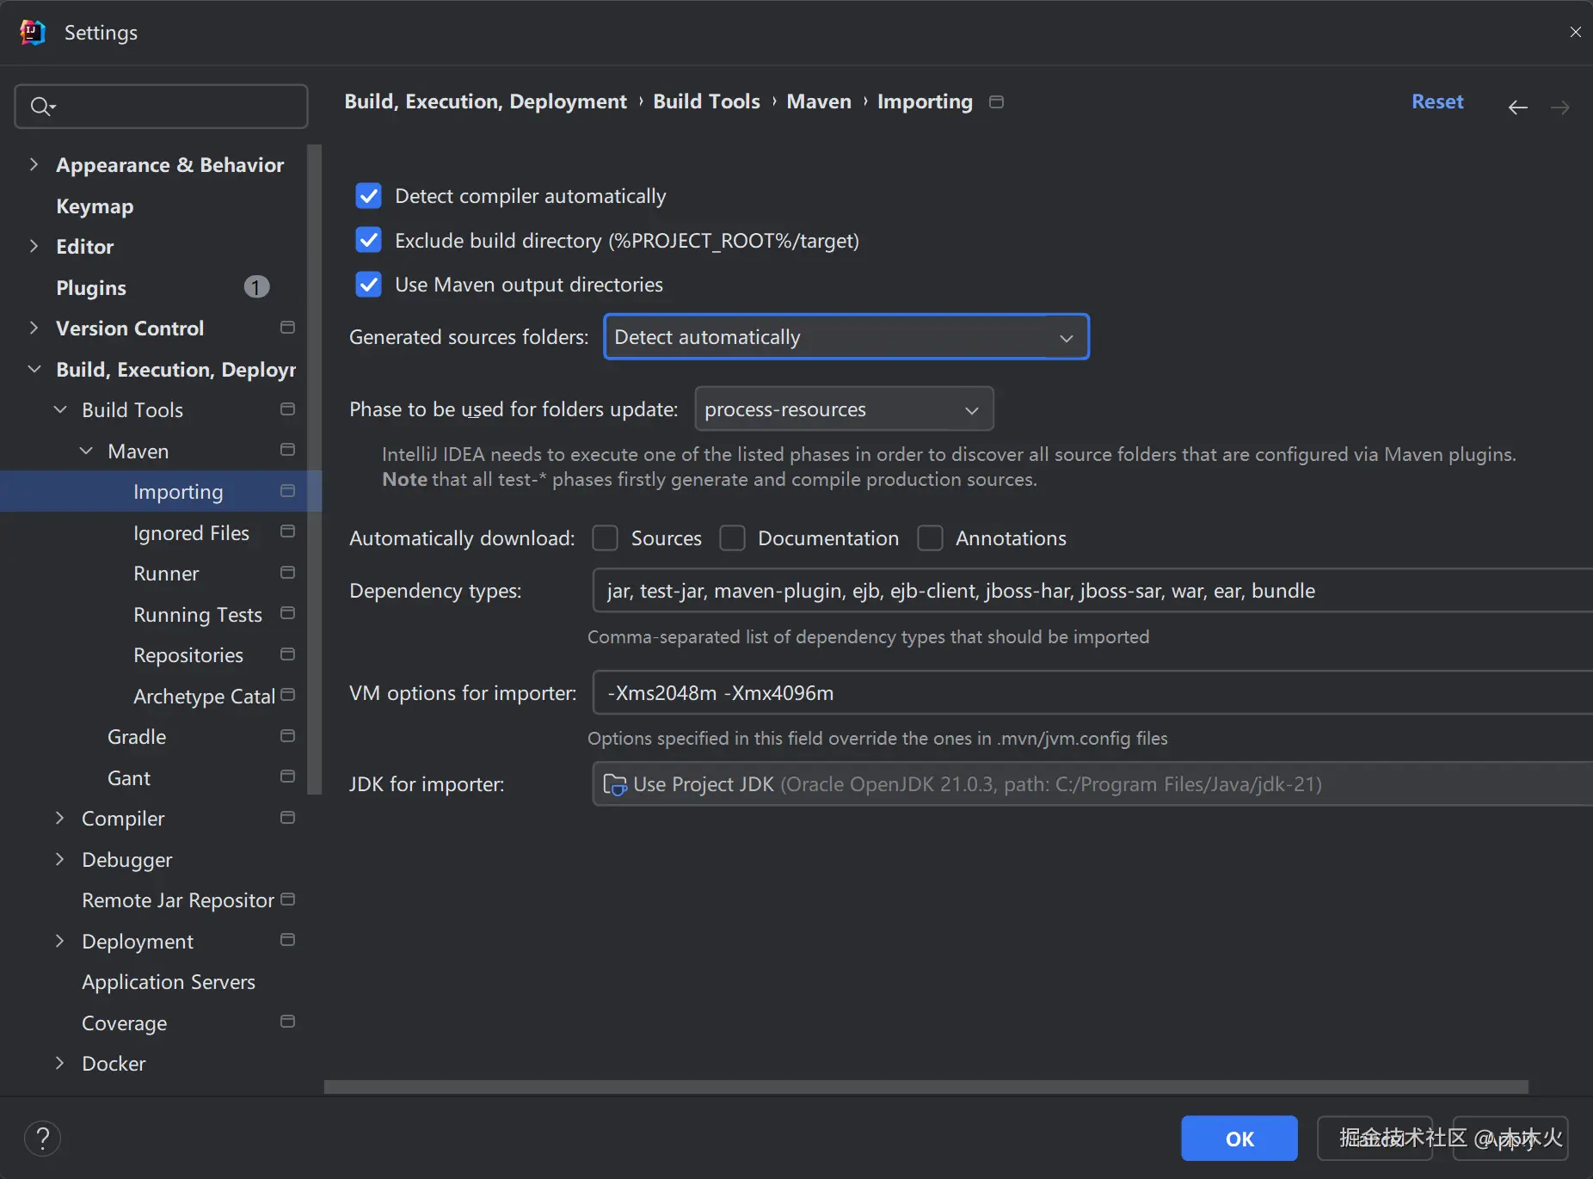Click the Plugins update count badge
This screenshot has width=1593, height=1179.
(256, 287)
